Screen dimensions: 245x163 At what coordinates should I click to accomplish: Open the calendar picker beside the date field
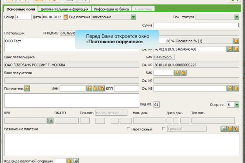point(65,17)
